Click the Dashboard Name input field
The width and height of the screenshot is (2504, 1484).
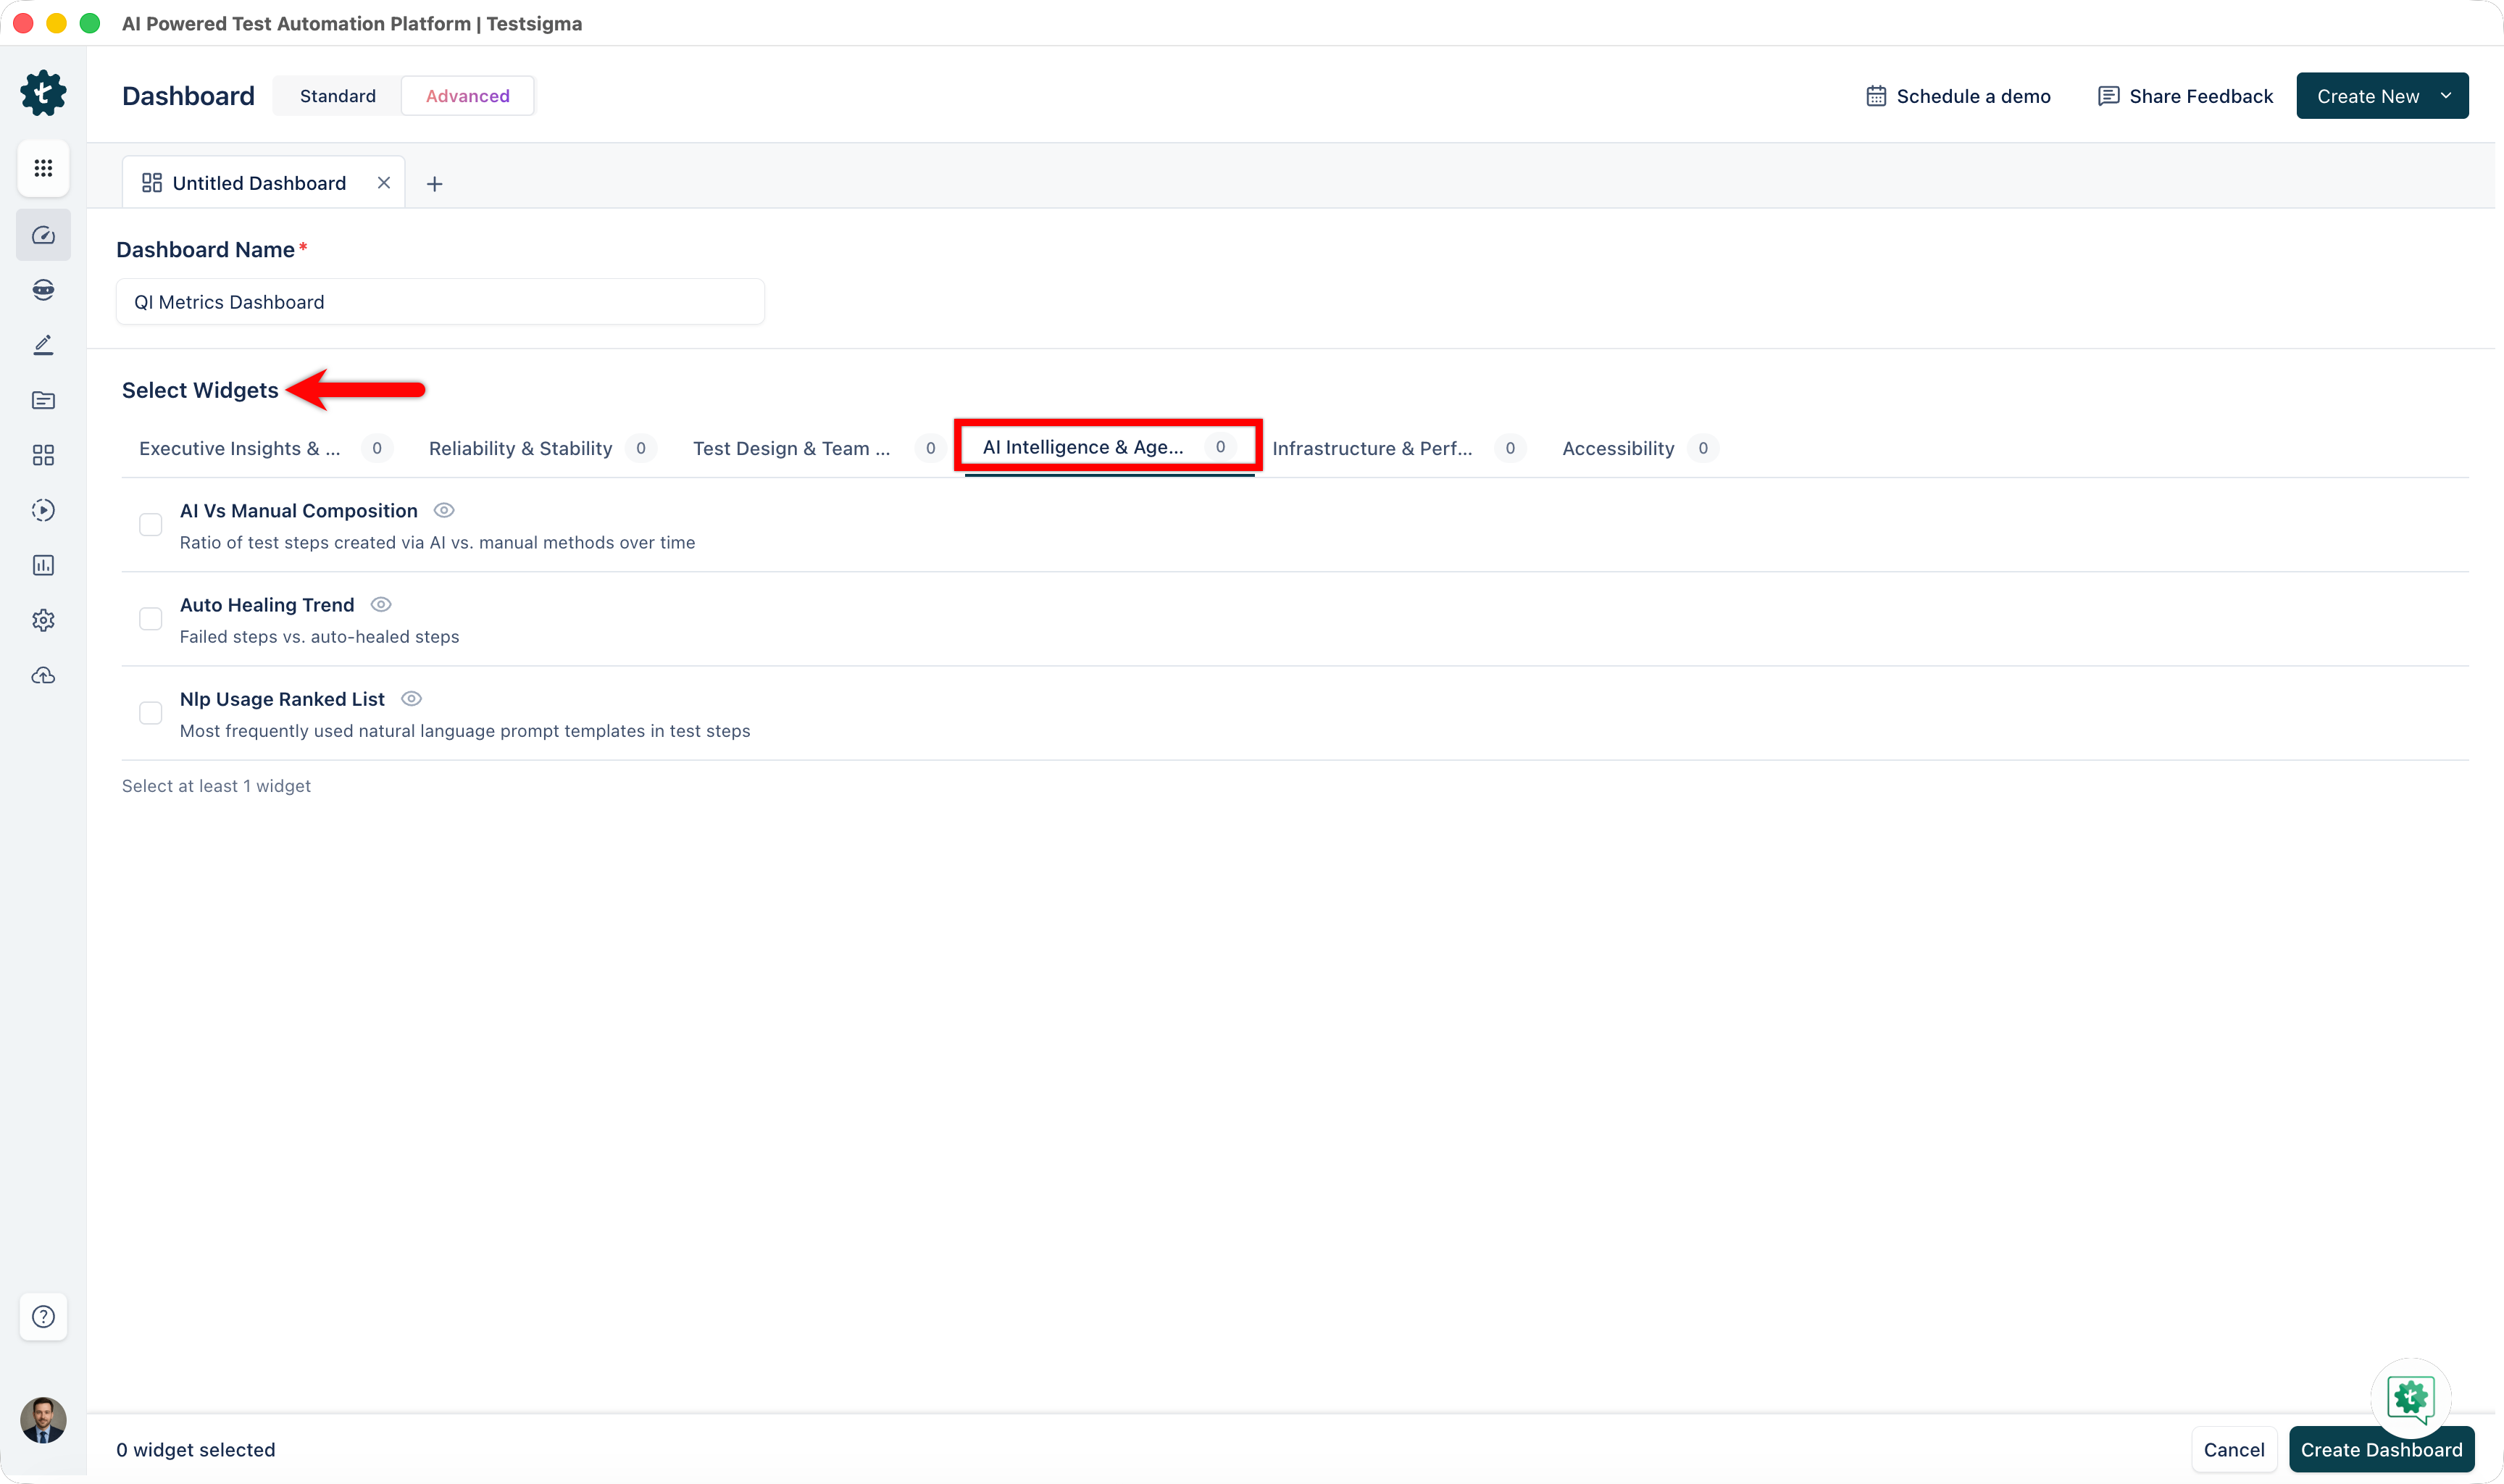441,302
